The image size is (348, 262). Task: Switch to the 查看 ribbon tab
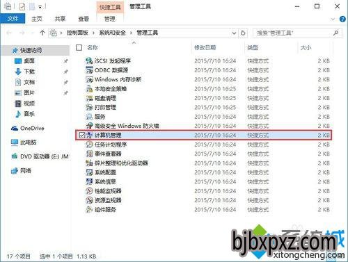84,19
